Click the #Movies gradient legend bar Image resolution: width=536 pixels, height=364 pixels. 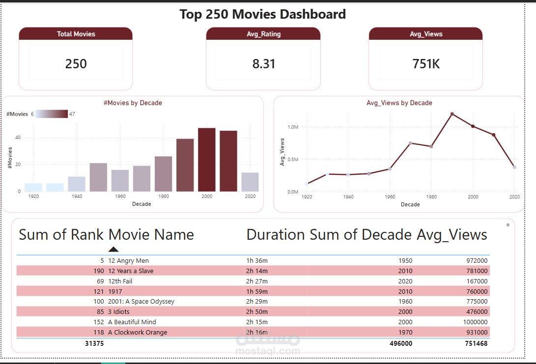[x=51, y=114]
